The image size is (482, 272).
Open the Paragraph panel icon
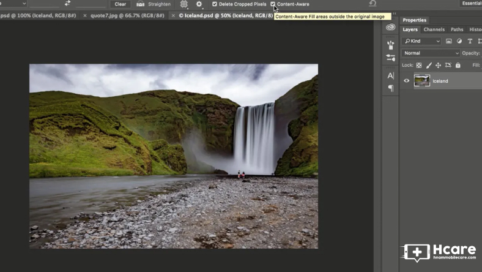[390, 88]
